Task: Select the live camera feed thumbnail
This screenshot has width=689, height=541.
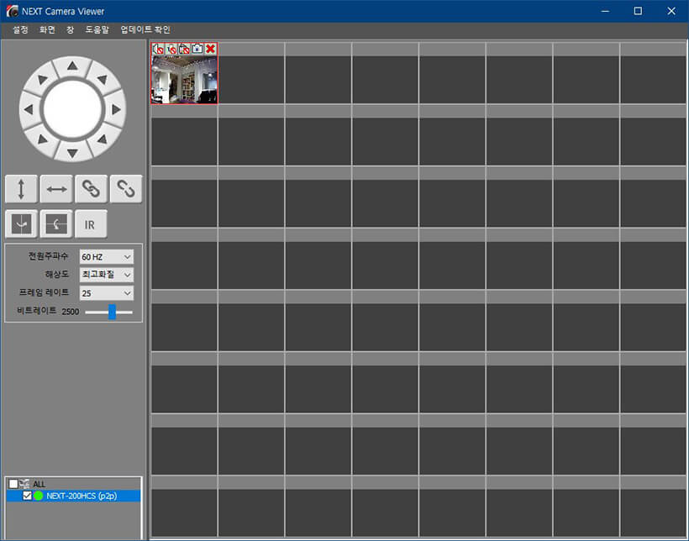Action: (x=184, y=80)
